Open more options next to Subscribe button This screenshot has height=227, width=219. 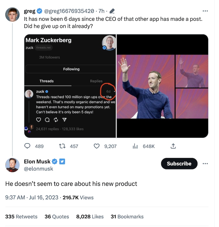click(x=205, y=164)
